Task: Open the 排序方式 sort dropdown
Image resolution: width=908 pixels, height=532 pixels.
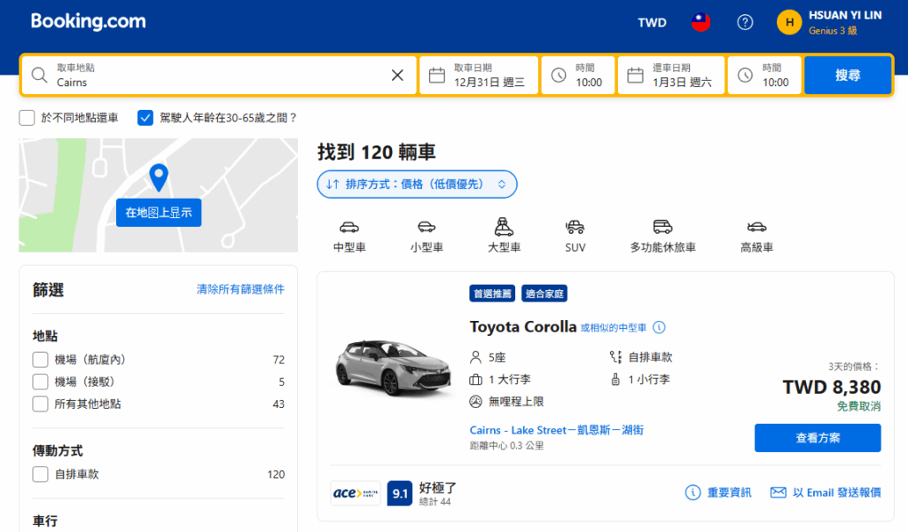Action: (417, 184)
